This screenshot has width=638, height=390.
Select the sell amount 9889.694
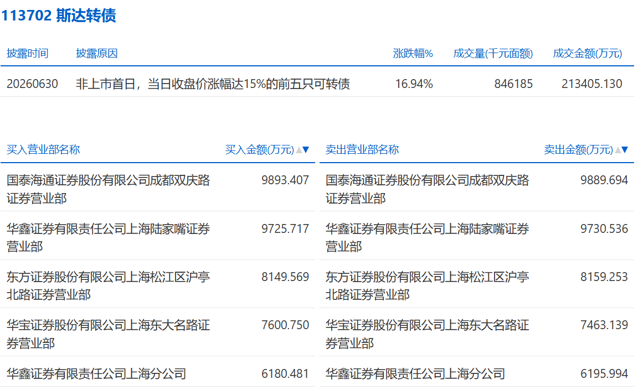[x=604, y=180]
